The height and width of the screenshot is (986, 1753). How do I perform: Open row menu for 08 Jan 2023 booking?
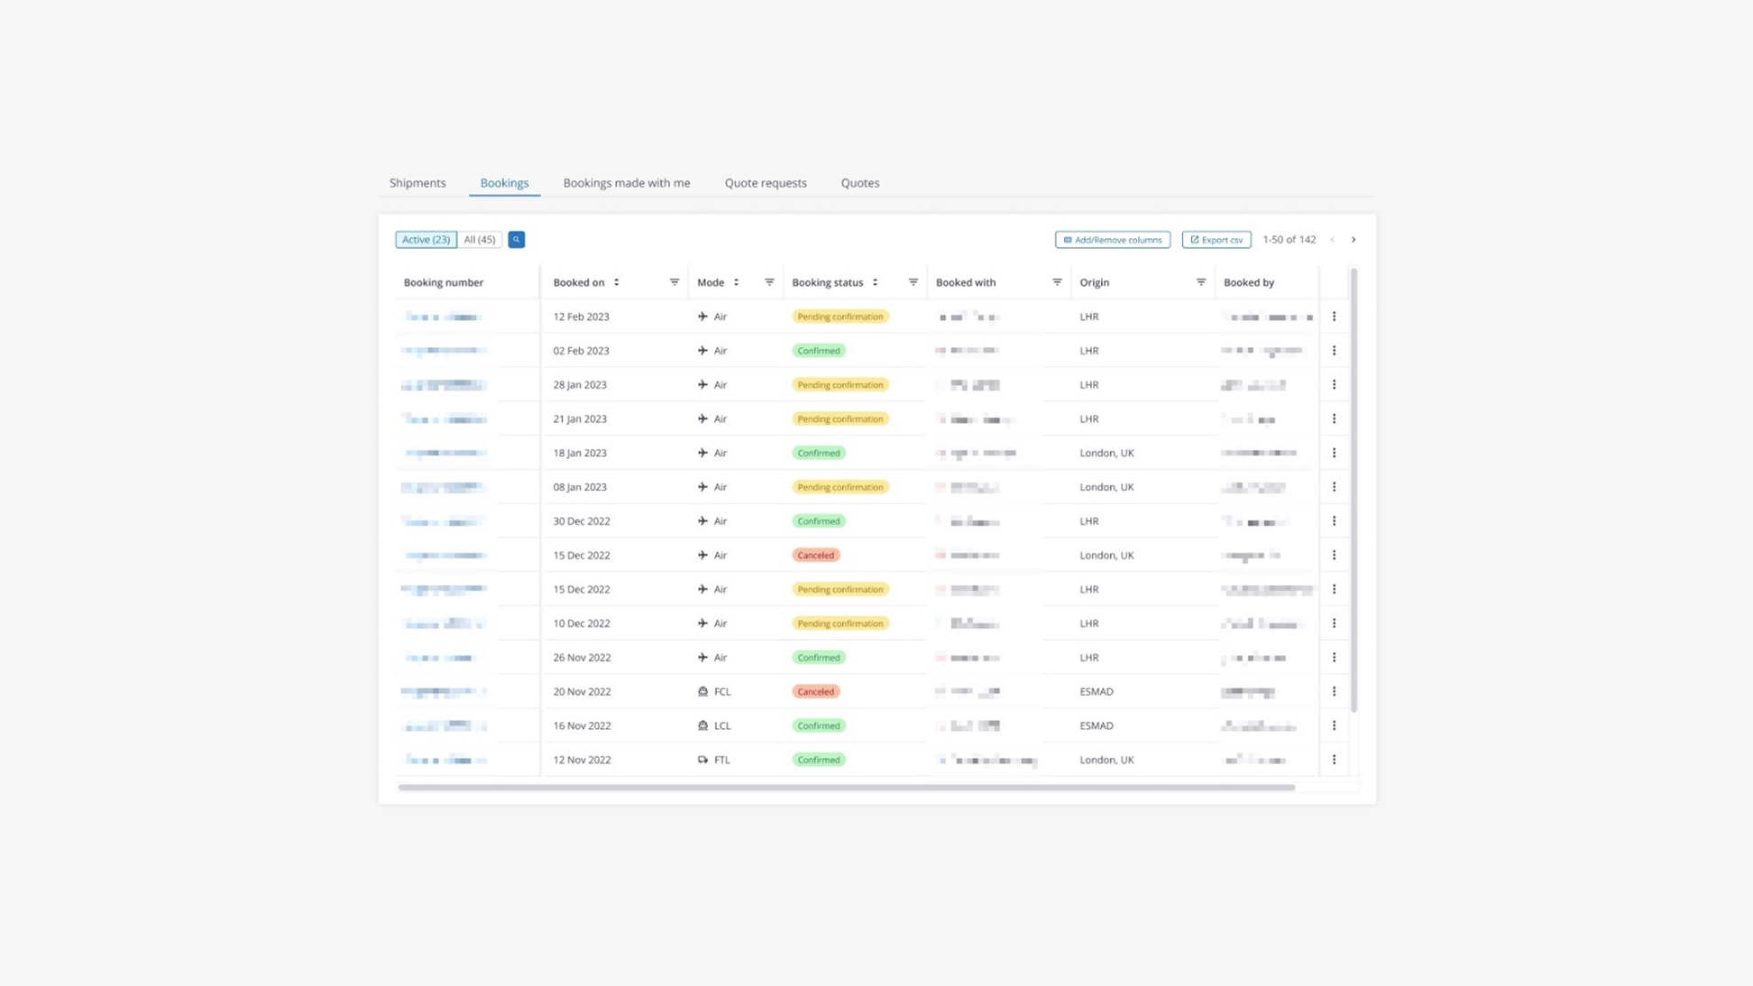[1334, 487]
